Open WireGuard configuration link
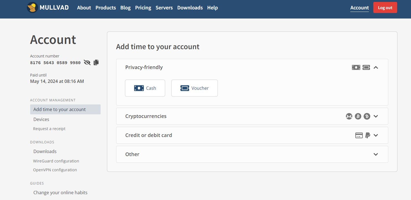The height and width of the screenshot is (200, 411). (56, 161)
